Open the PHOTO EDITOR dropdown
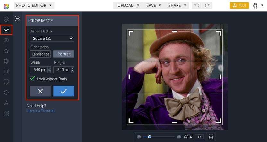Image resolution: width=267 pixels, height=142 pixels. tap(34, 5)
